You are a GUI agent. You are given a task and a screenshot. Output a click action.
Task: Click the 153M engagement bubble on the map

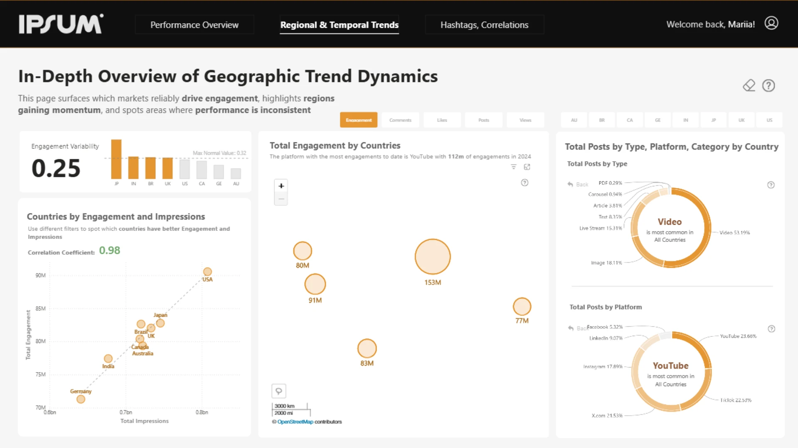(x=433, y=257)
